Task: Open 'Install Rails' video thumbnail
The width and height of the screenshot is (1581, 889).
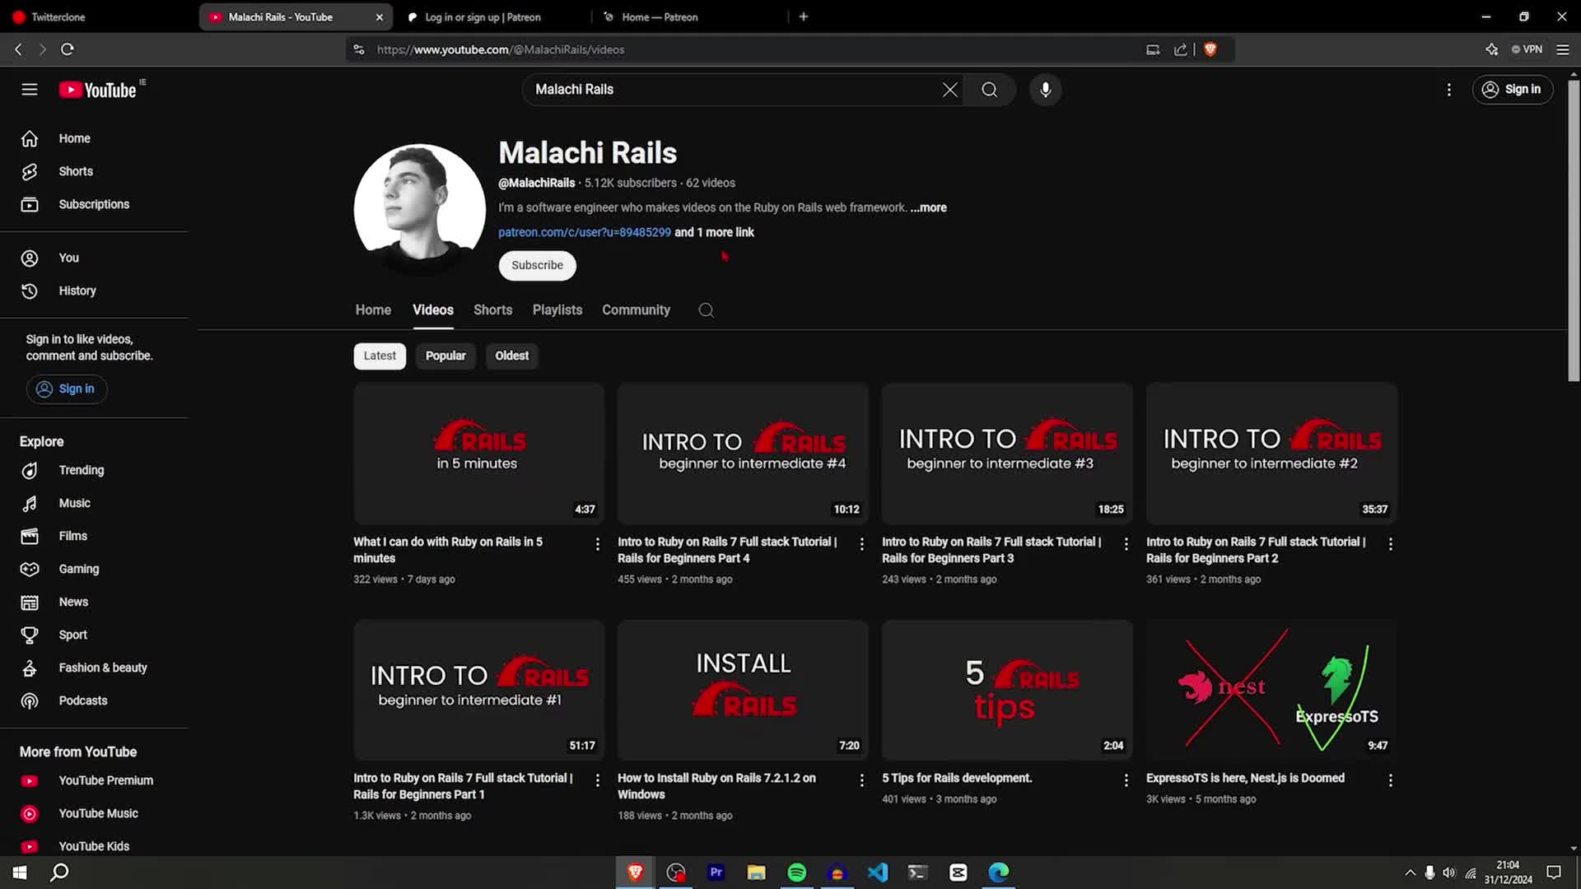Action: [744, 690]
